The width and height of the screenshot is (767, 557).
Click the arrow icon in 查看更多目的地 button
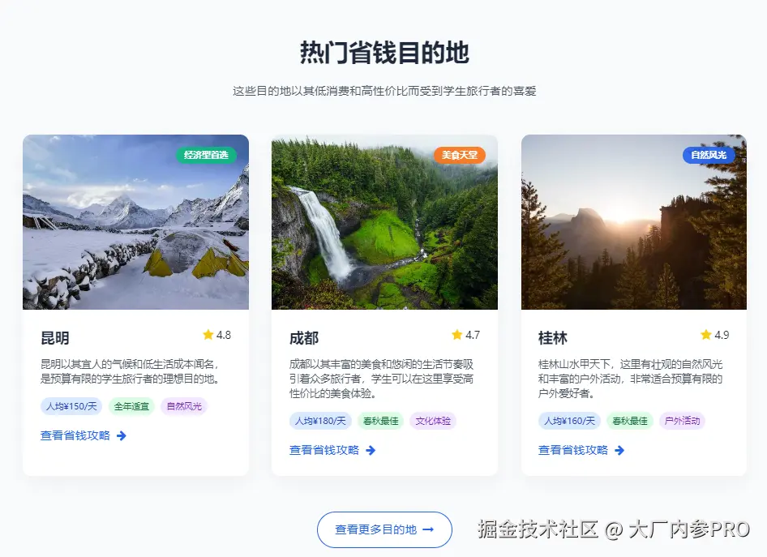coord(428,529)
